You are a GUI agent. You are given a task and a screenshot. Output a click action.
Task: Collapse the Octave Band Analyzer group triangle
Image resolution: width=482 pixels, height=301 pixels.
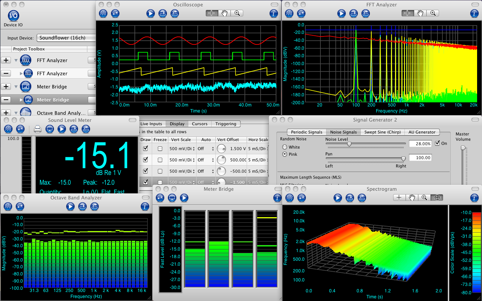tap(16, 113)
